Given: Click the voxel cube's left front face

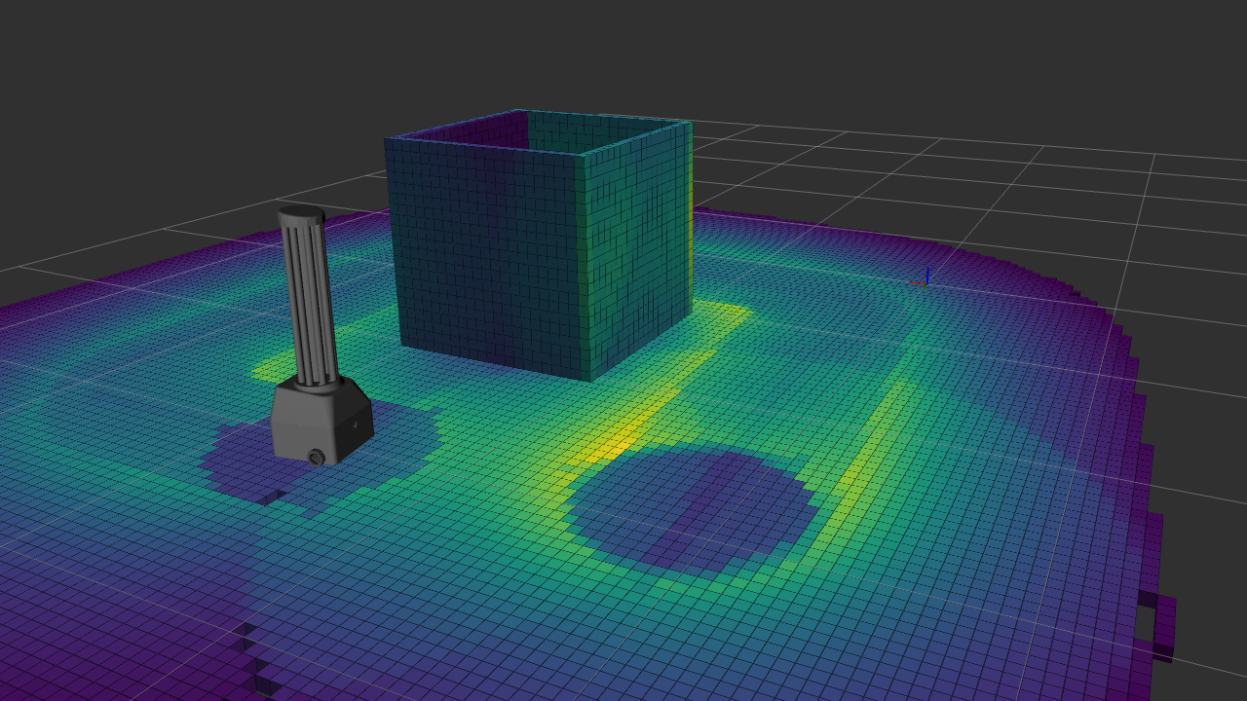Looking at the screenshot, I should pyautogui.click(x=484, y=255).
